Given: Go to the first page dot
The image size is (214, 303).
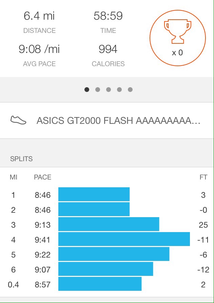Looking at the screenshot, I should [x=87, y=90].
